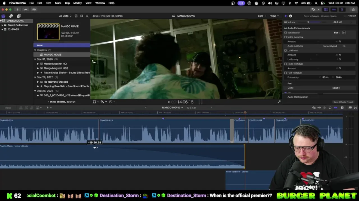
Task: Open the Trim menu
Action: [49, 3]
